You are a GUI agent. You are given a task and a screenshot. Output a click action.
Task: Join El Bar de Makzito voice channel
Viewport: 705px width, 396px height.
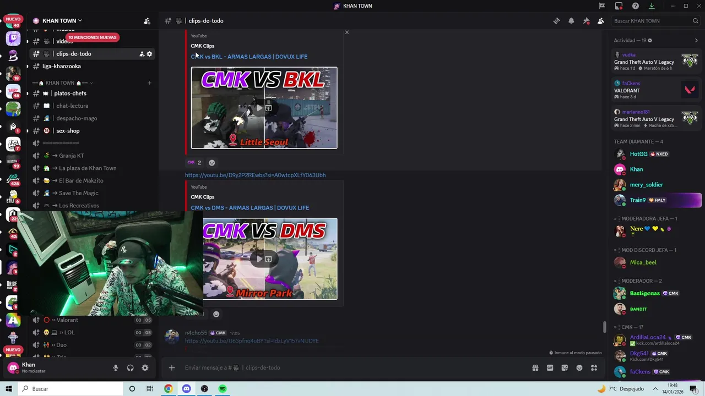tap(92, 180)
